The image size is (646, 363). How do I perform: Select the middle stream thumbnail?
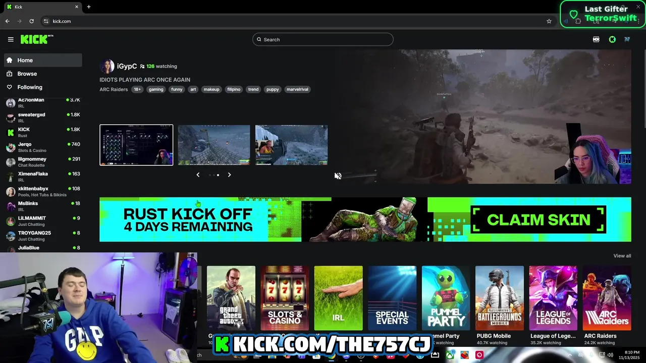(x=214, y=145)
